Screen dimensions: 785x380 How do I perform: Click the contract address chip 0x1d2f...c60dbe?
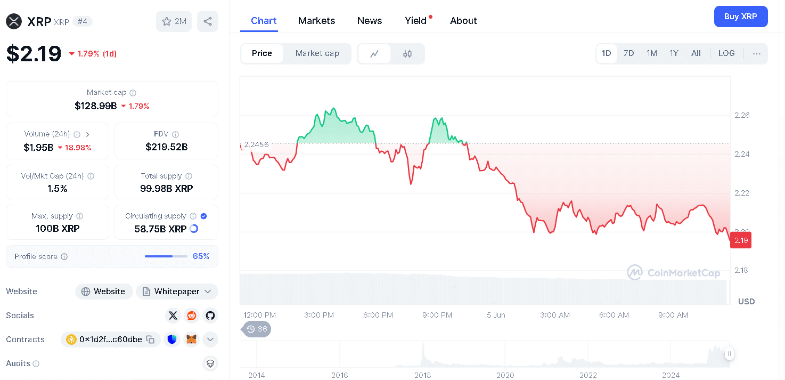pyautogui.click(x=111, y=339)
